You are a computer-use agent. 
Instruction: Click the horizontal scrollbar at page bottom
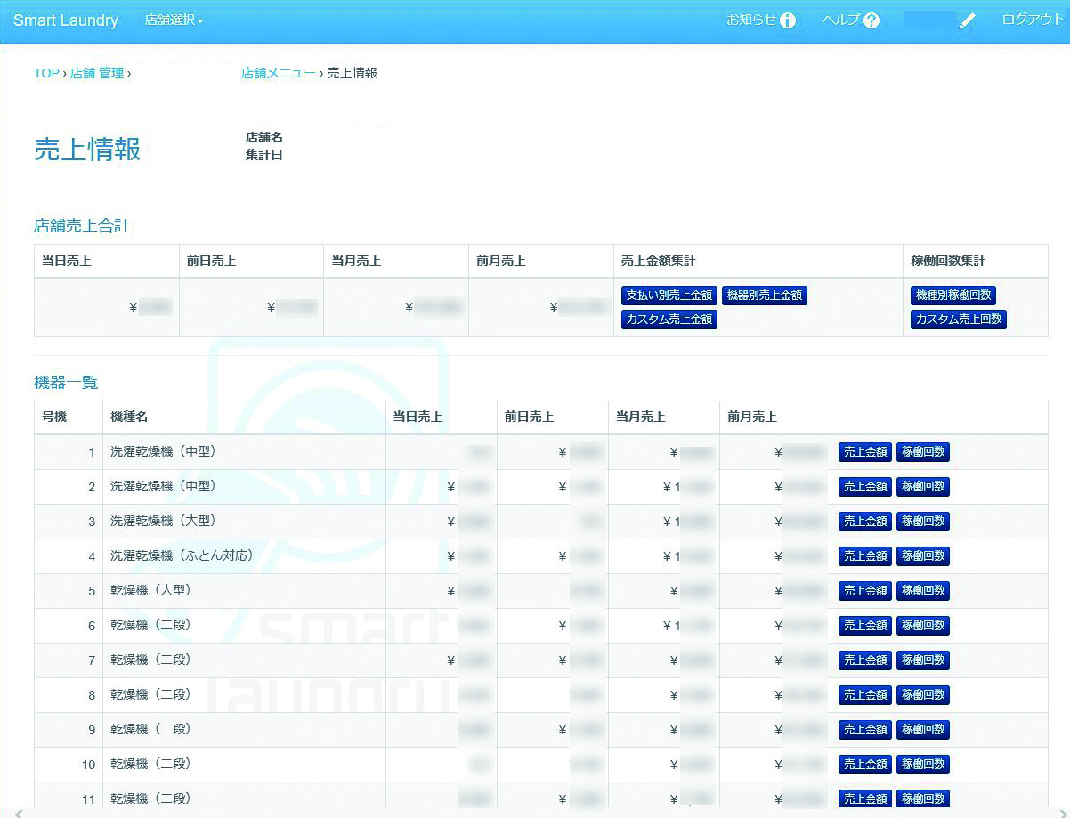535,813
